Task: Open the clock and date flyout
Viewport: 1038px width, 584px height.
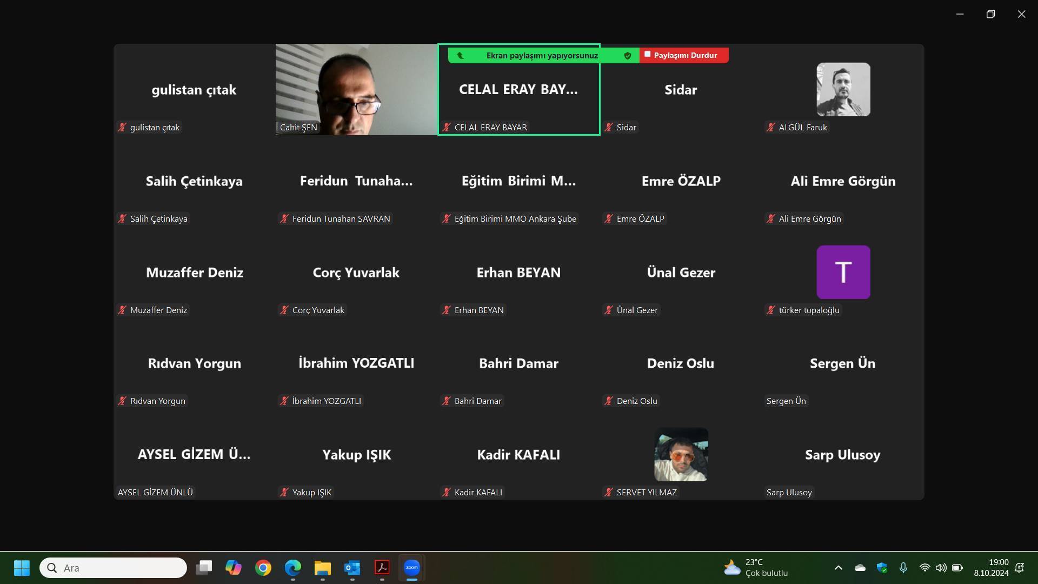Action: (x=990, y=568)
